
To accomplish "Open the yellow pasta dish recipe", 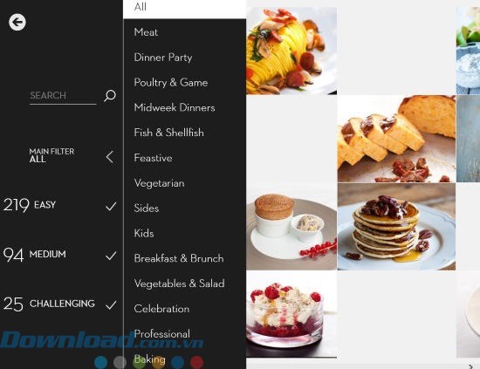I will click(291, 51).
